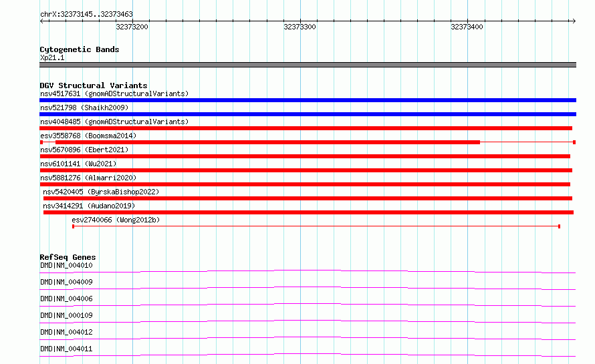Click the 32373200 ruler position label
This screenshot has width=595, height=364.
132,27
